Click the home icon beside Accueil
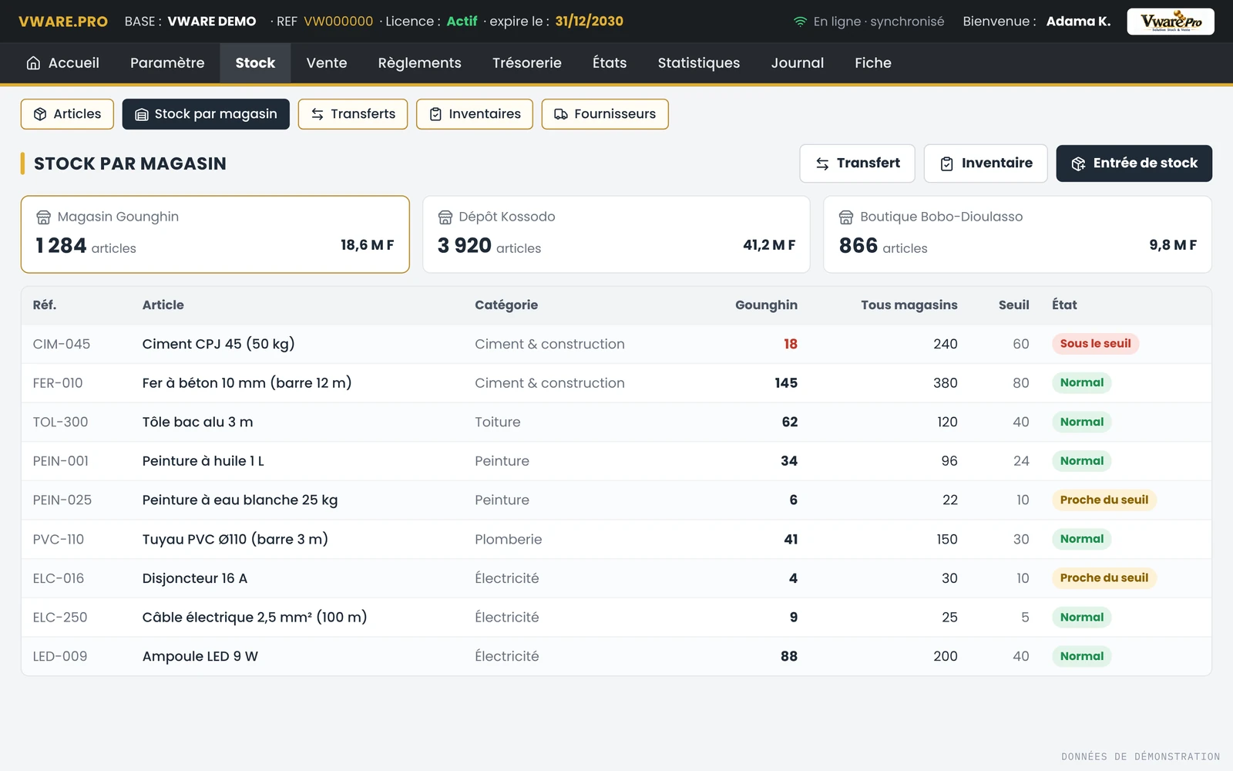Screen dimensions: 1233x771 [33, 63]
